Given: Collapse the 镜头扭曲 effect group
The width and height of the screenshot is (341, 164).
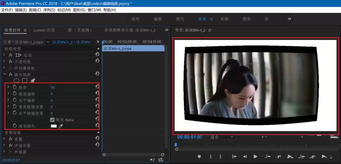Looking at the screenshot, I should pyautogui.click(x=4, y=74).
